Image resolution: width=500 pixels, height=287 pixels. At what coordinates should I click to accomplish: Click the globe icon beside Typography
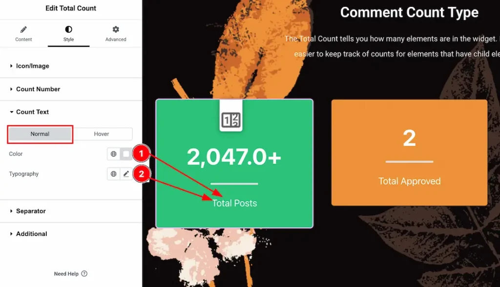pyautogui.click(x=114, y=174)
